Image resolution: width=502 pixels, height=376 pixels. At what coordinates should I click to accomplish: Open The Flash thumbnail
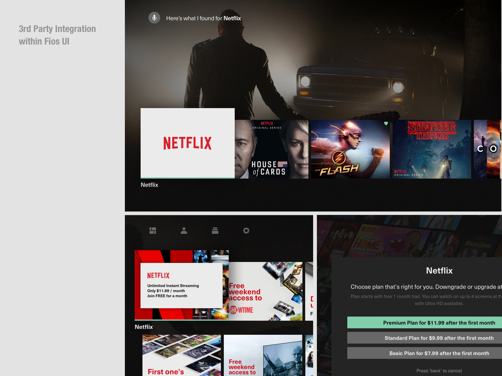pos(350,149)
